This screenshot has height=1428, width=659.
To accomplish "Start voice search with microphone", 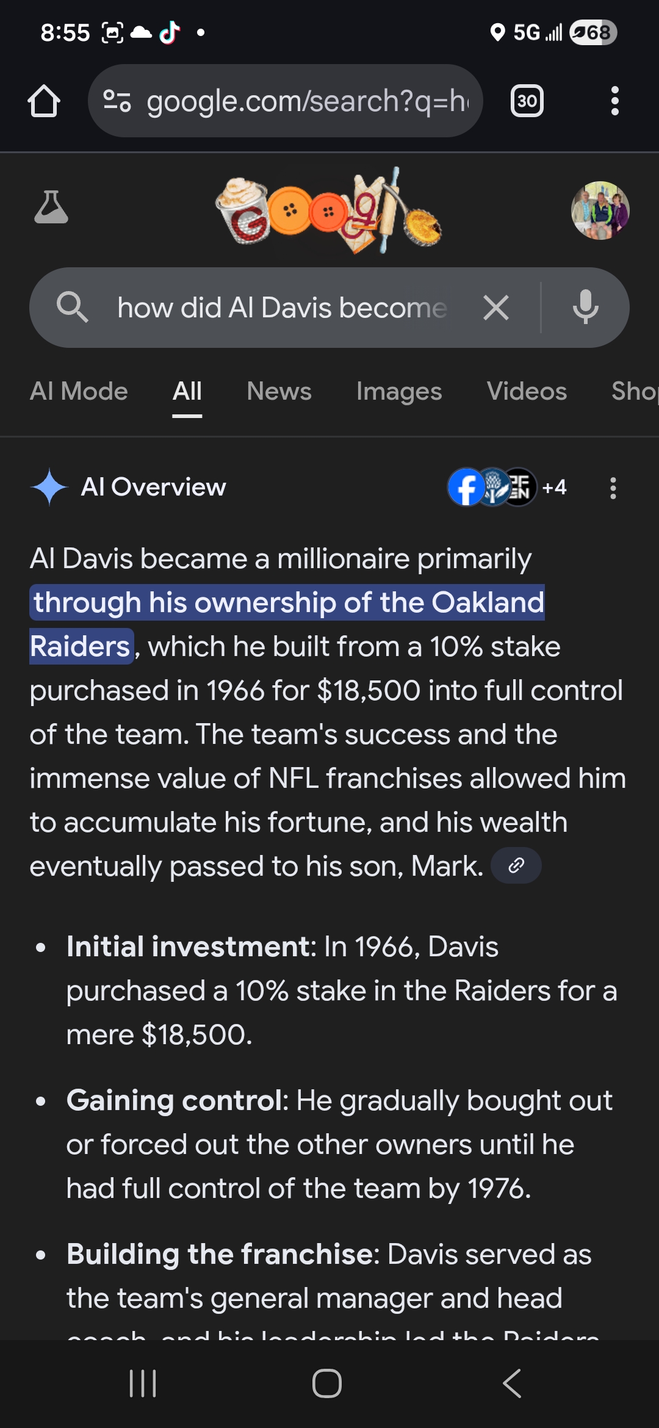I will 585,308.
